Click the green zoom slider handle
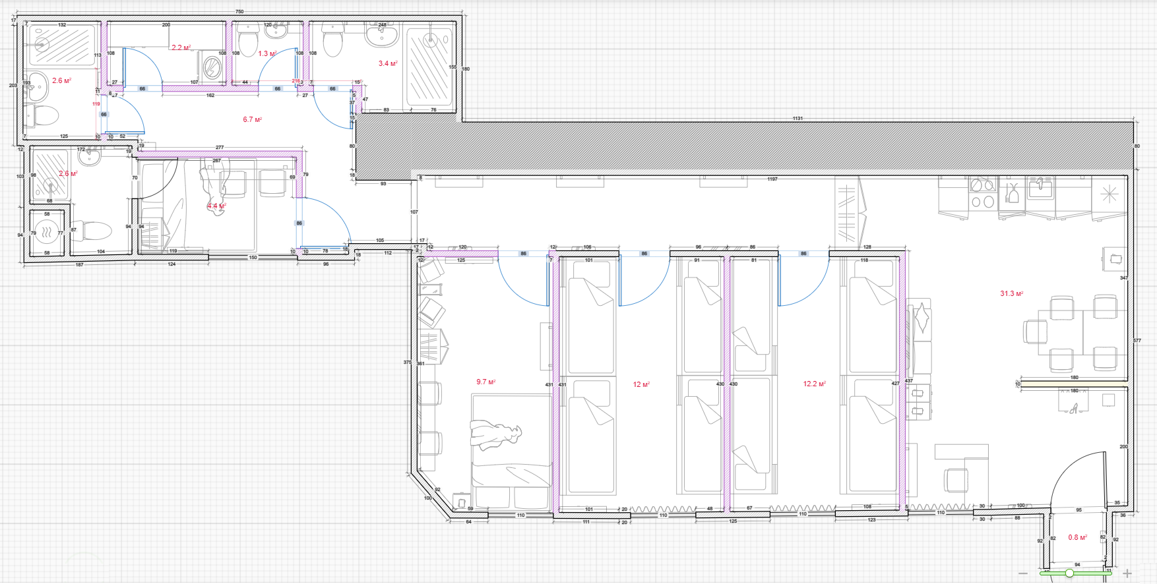Image resolution: width=1157 pixels, height=584 pixels. (1069, 573)
